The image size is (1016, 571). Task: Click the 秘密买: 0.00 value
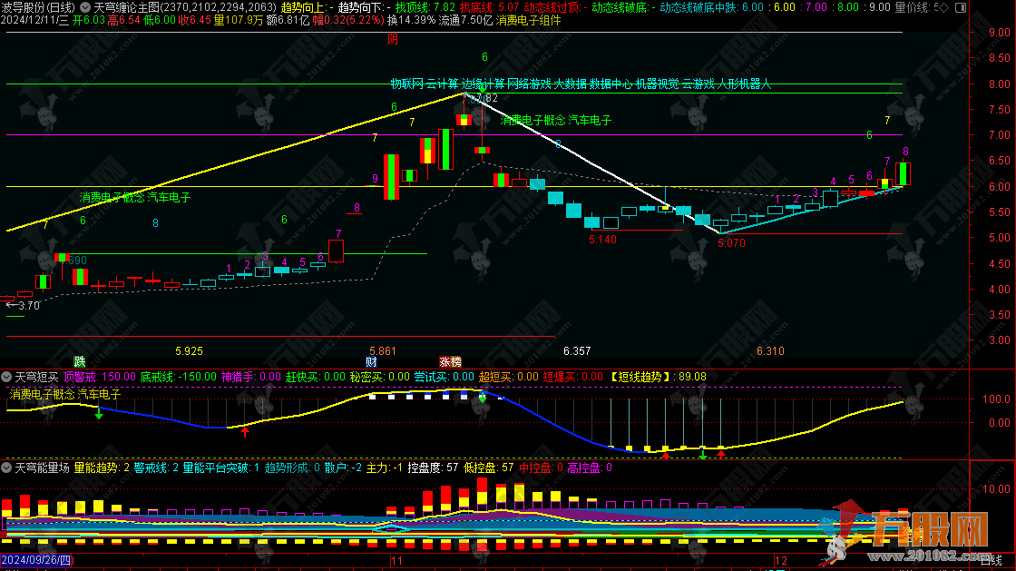(380, 377)
